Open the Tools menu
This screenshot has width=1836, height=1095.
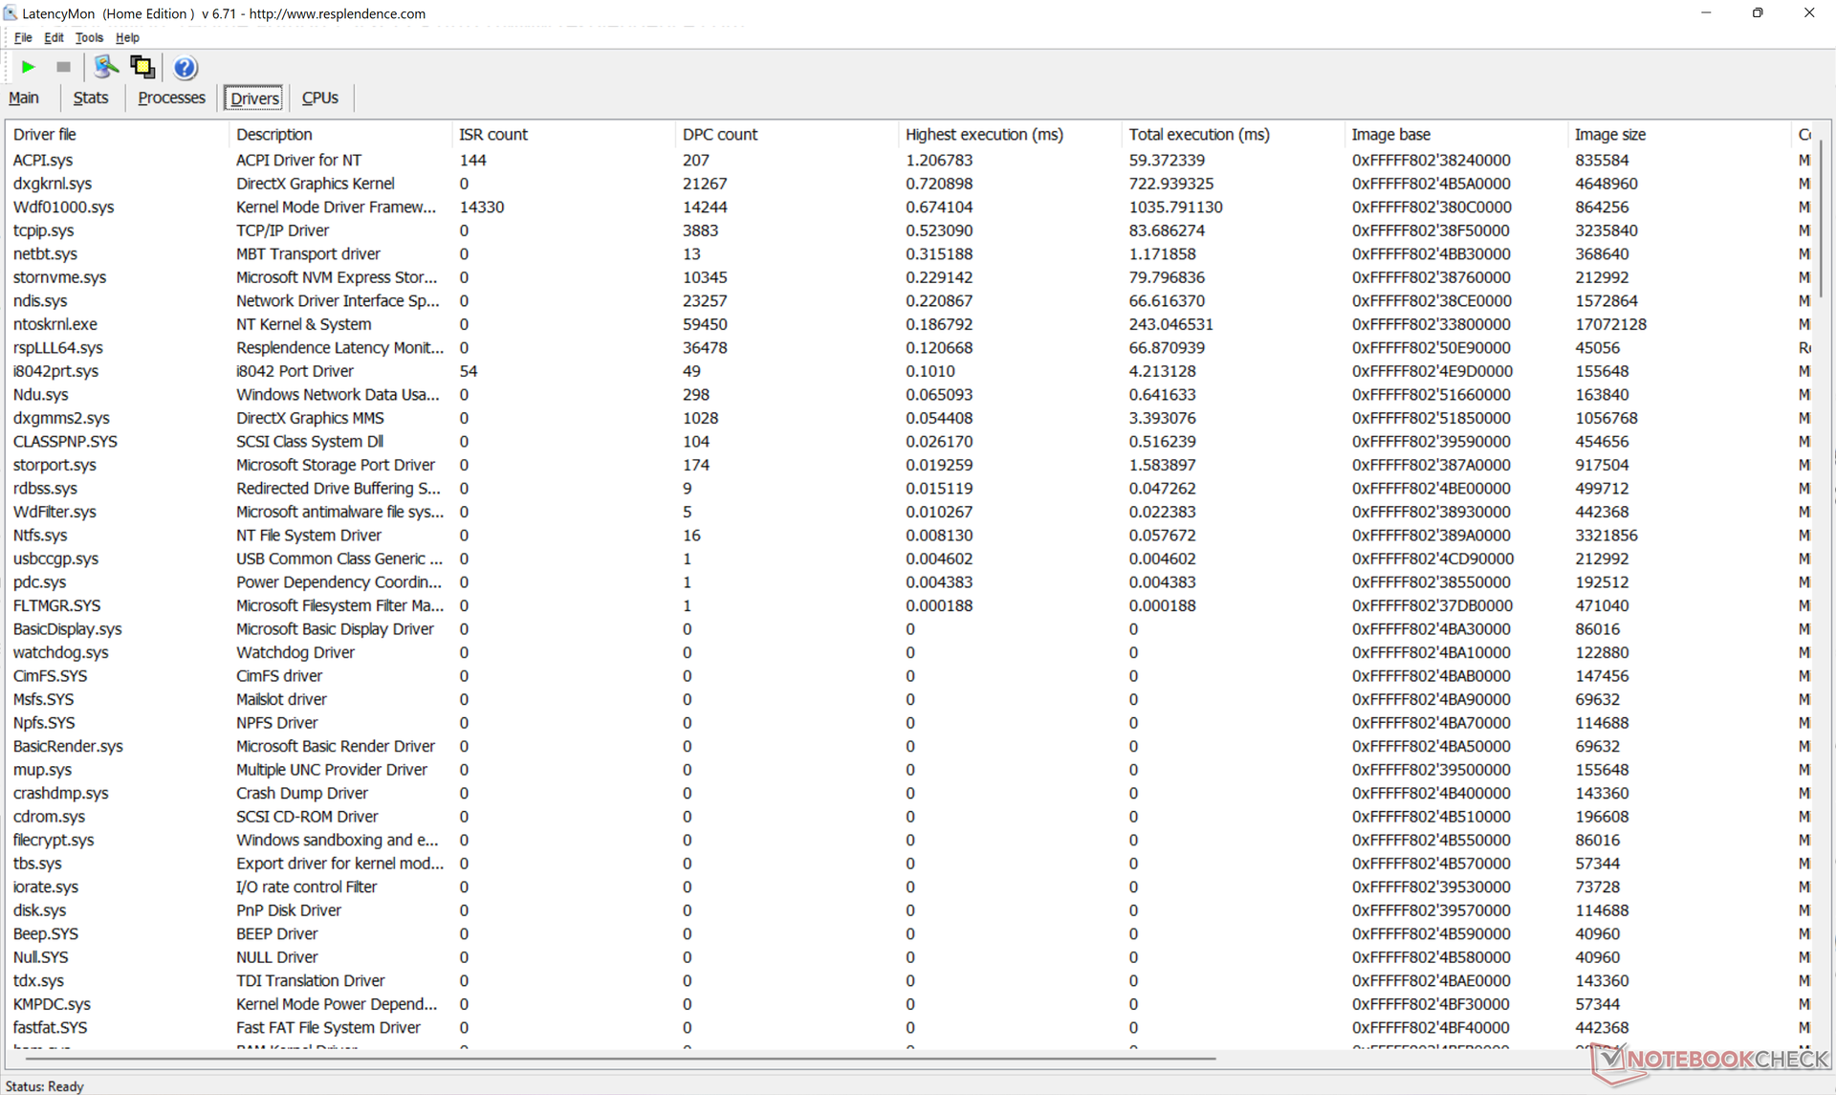point(89,38)
